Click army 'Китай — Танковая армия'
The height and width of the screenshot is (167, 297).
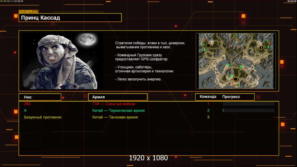pos(115,117)
